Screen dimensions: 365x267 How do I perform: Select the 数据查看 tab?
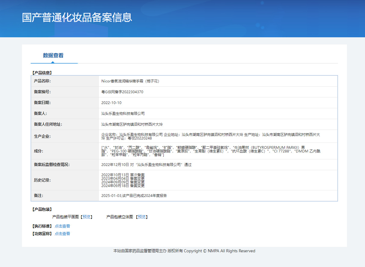pos(53,56)
